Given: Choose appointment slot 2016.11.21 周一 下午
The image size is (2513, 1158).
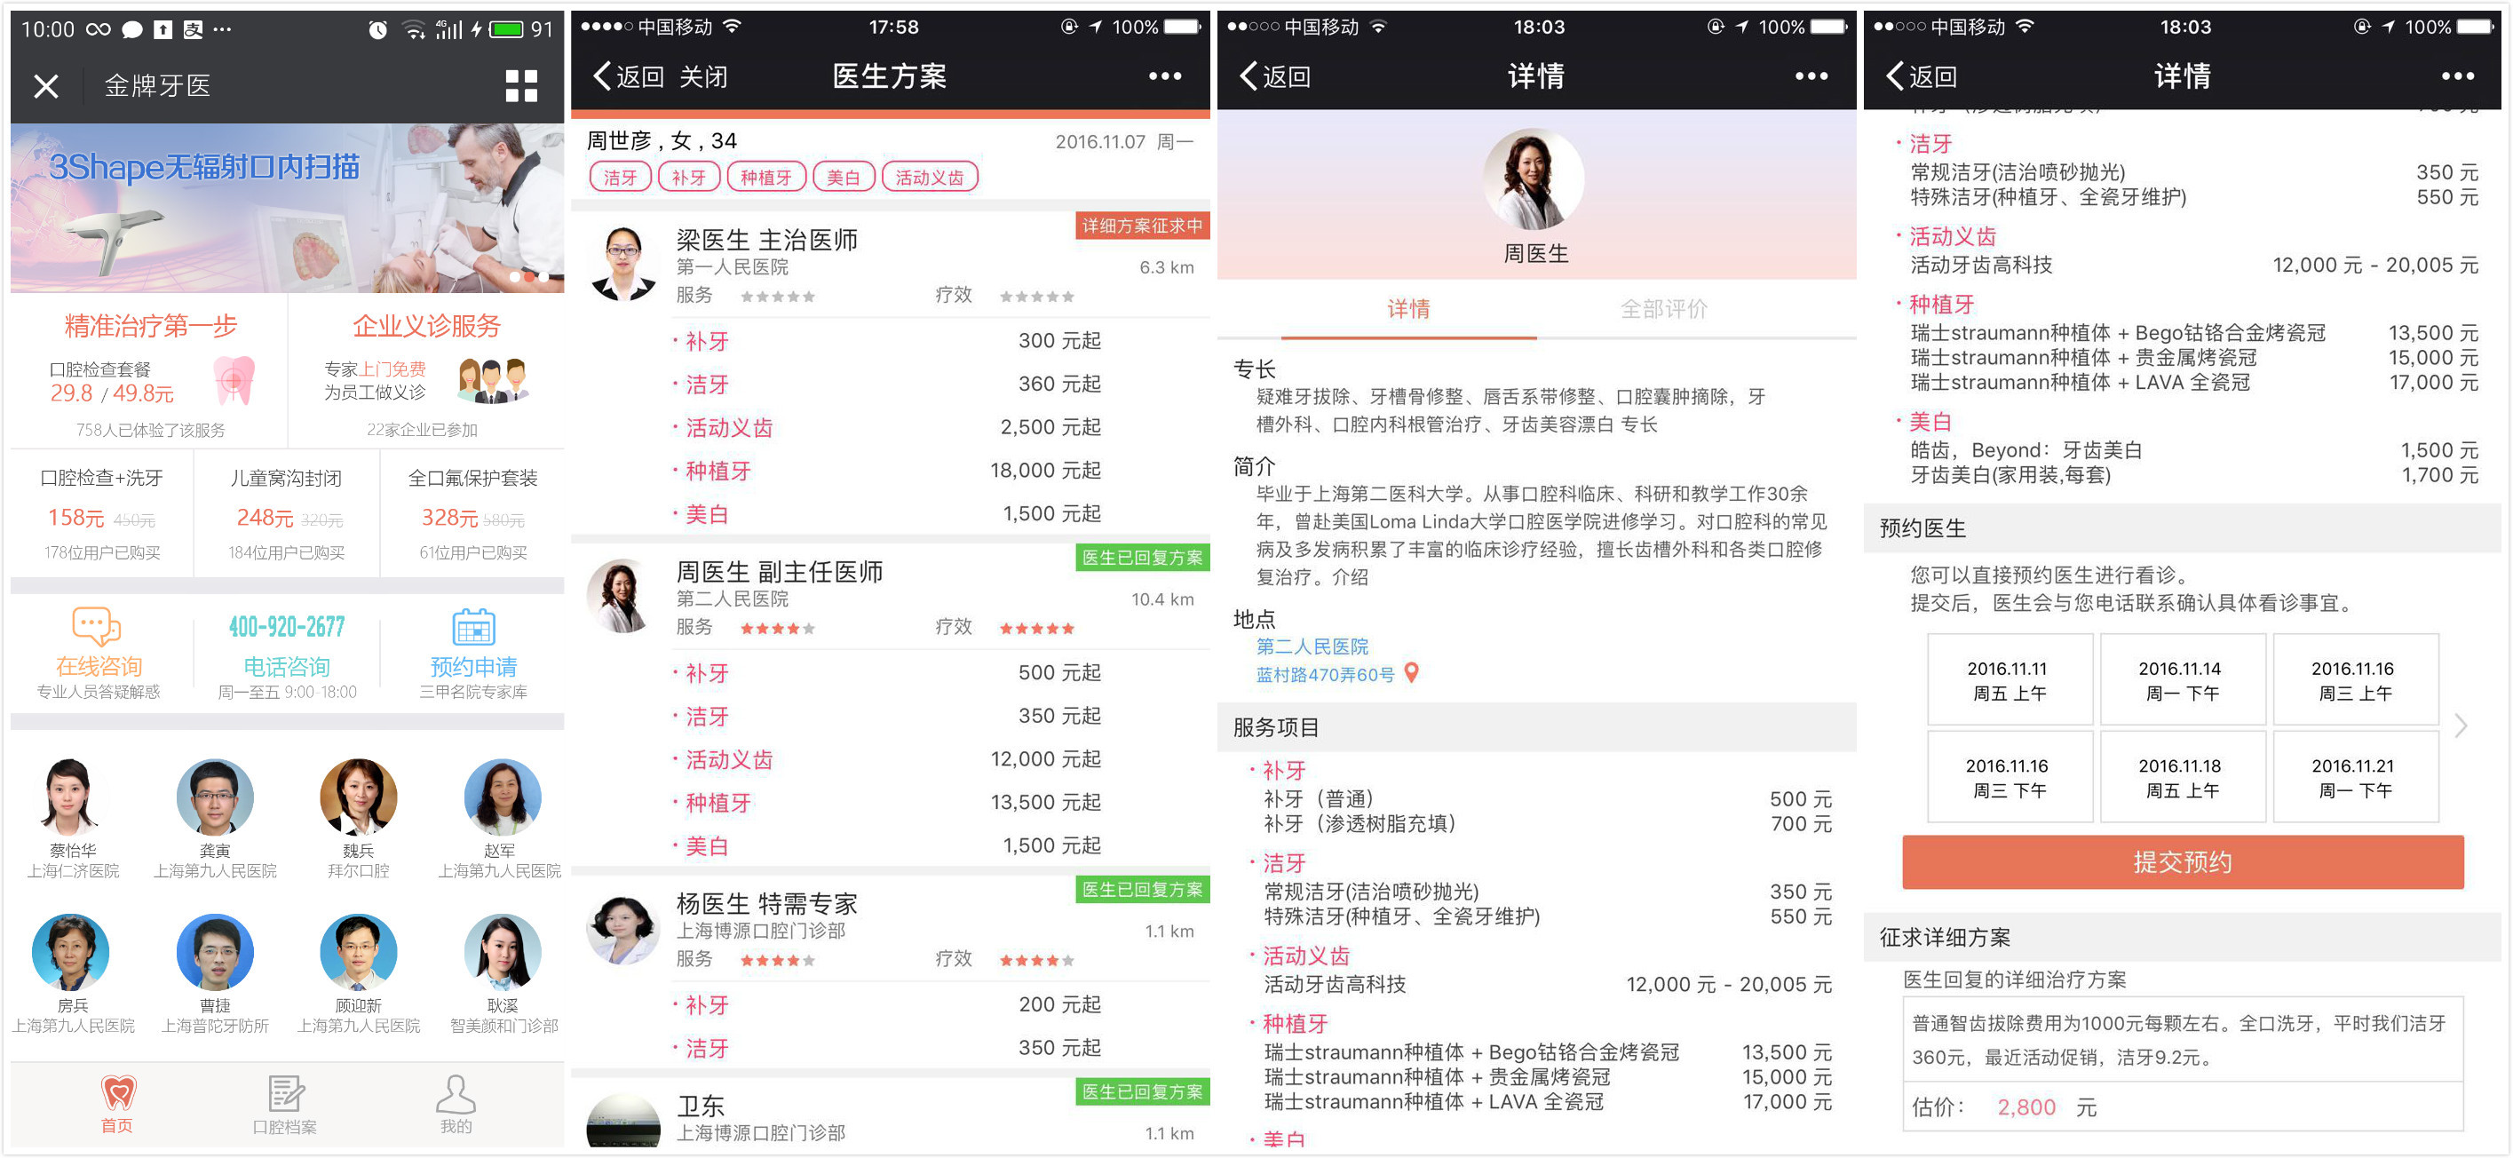Looking at the screenshot, I should point(2355,778).
